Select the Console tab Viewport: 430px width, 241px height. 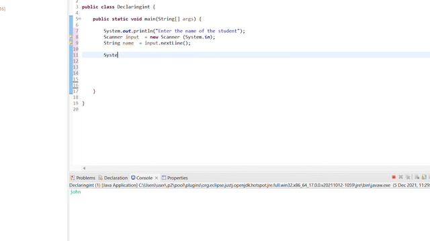pyautogui.click(x=142, y=178)
